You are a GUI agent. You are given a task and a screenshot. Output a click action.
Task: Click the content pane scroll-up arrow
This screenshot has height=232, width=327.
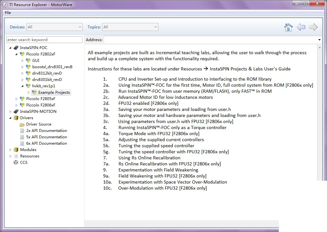(319, 48)
